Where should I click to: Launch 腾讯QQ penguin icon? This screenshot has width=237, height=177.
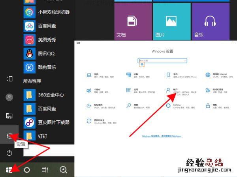click(39, 53)
